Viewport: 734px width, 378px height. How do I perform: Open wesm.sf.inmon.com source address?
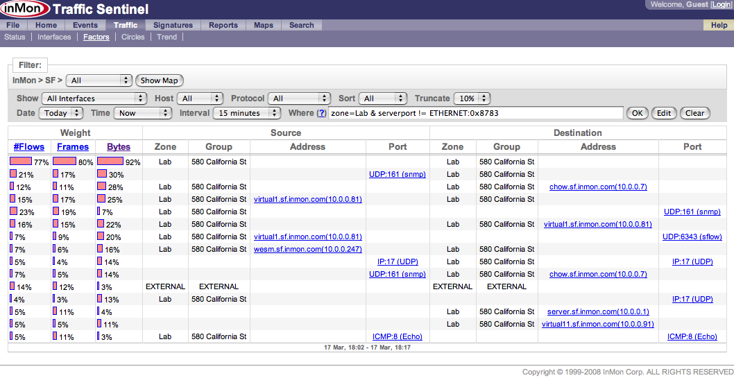pyautogui.click(x=308, y=250)
